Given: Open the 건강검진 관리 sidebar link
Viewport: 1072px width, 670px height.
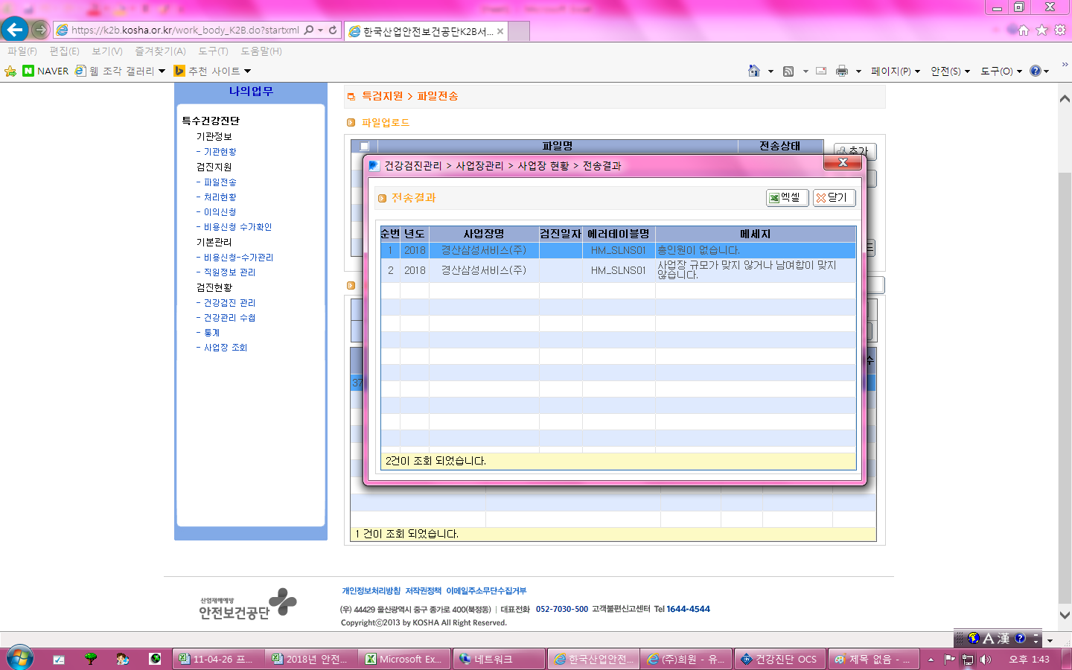Looking at the screenshot, I should pos(229,302).
